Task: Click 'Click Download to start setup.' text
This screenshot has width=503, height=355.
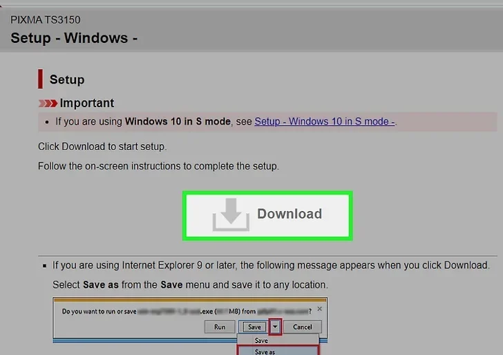Action: point(102,147)
